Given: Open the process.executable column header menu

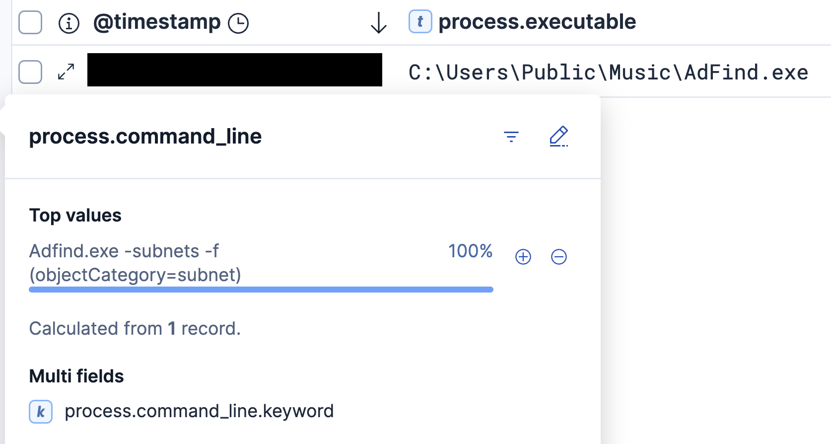Looking at the screenshot, I should [537, 22].
